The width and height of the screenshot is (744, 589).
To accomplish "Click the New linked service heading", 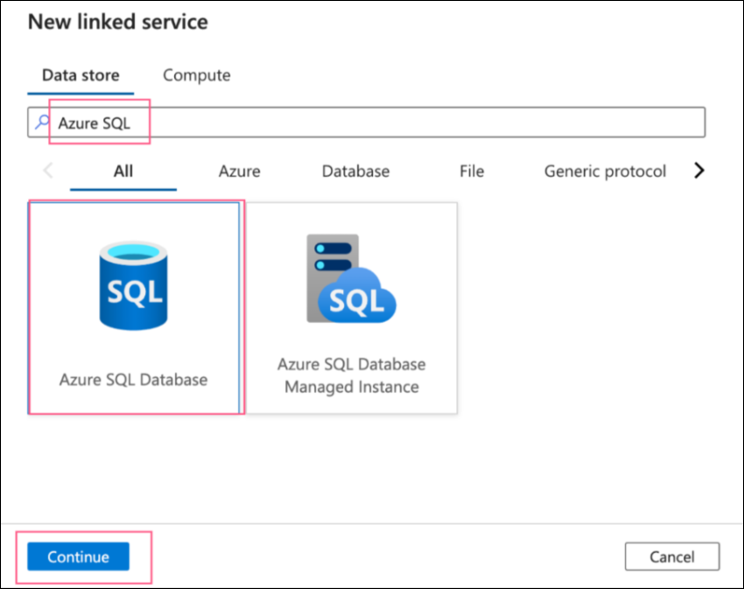I will click(x=117, y=22).
